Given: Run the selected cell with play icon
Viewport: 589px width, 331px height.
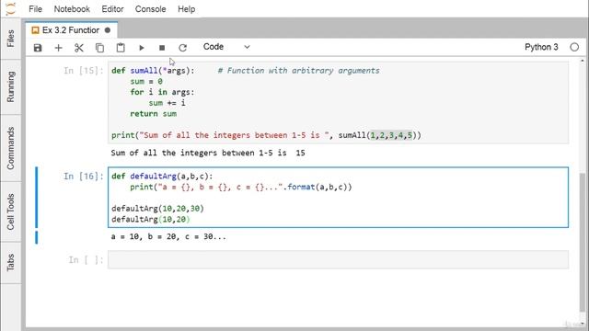Looking at the screenshot, I should (x=141, y=48).
